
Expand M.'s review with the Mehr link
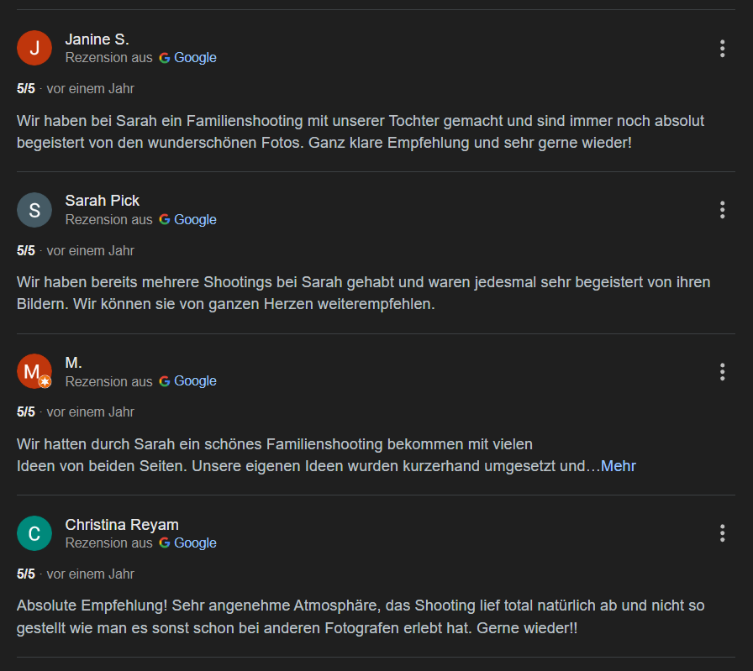click(x=618, y=466)
